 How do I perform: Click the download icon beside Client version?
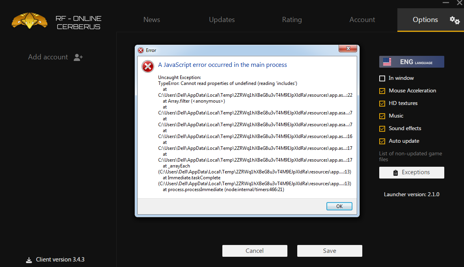coord(29,260)
